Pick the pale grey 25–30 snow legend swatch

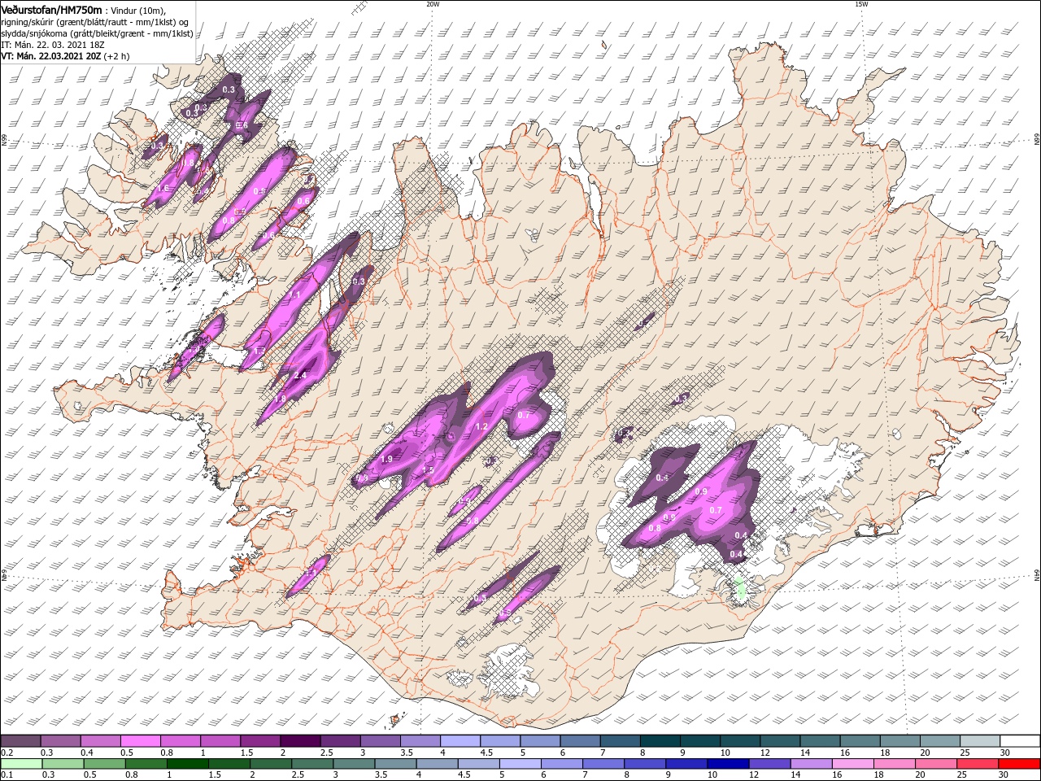coord(981,741)
